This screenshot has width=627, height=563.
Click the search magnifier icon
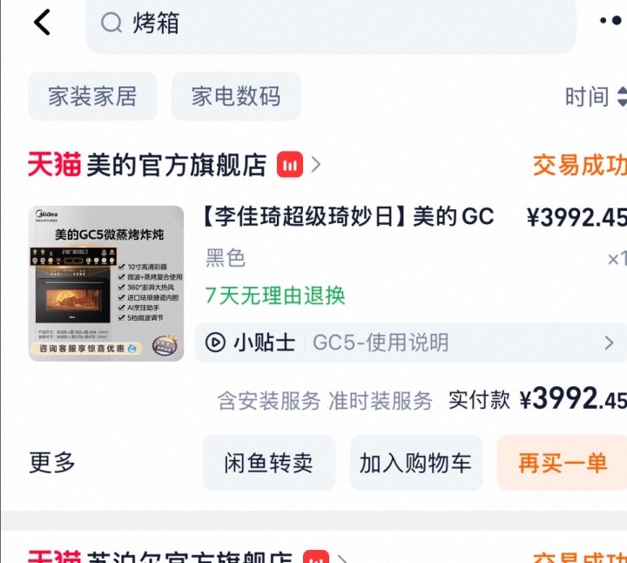point(111,23)
